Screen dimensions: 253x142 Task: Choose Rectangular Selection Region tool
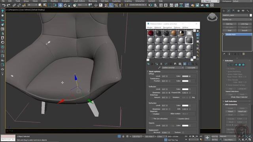pyautogui.click(x=50, y=5)
